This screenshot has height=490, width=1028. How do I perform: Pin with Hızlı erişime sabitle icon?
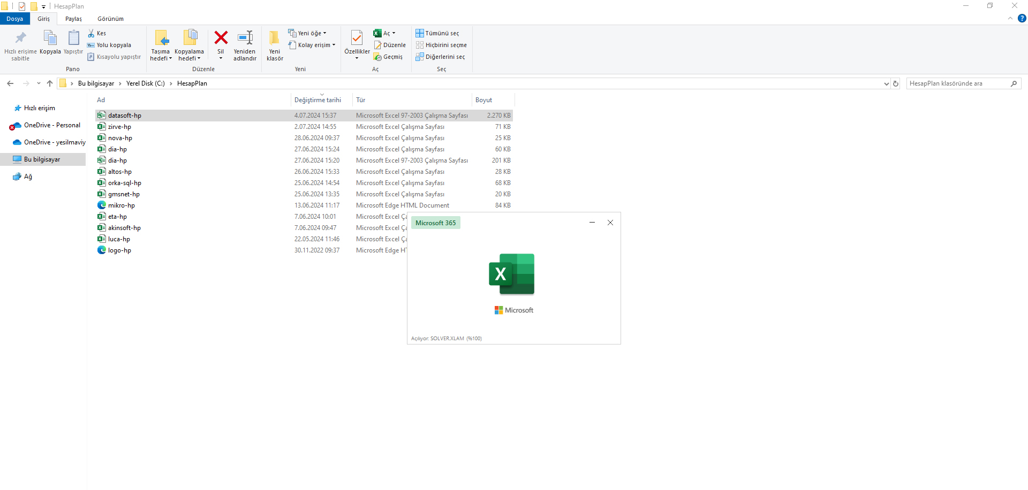tap(20, 38)
